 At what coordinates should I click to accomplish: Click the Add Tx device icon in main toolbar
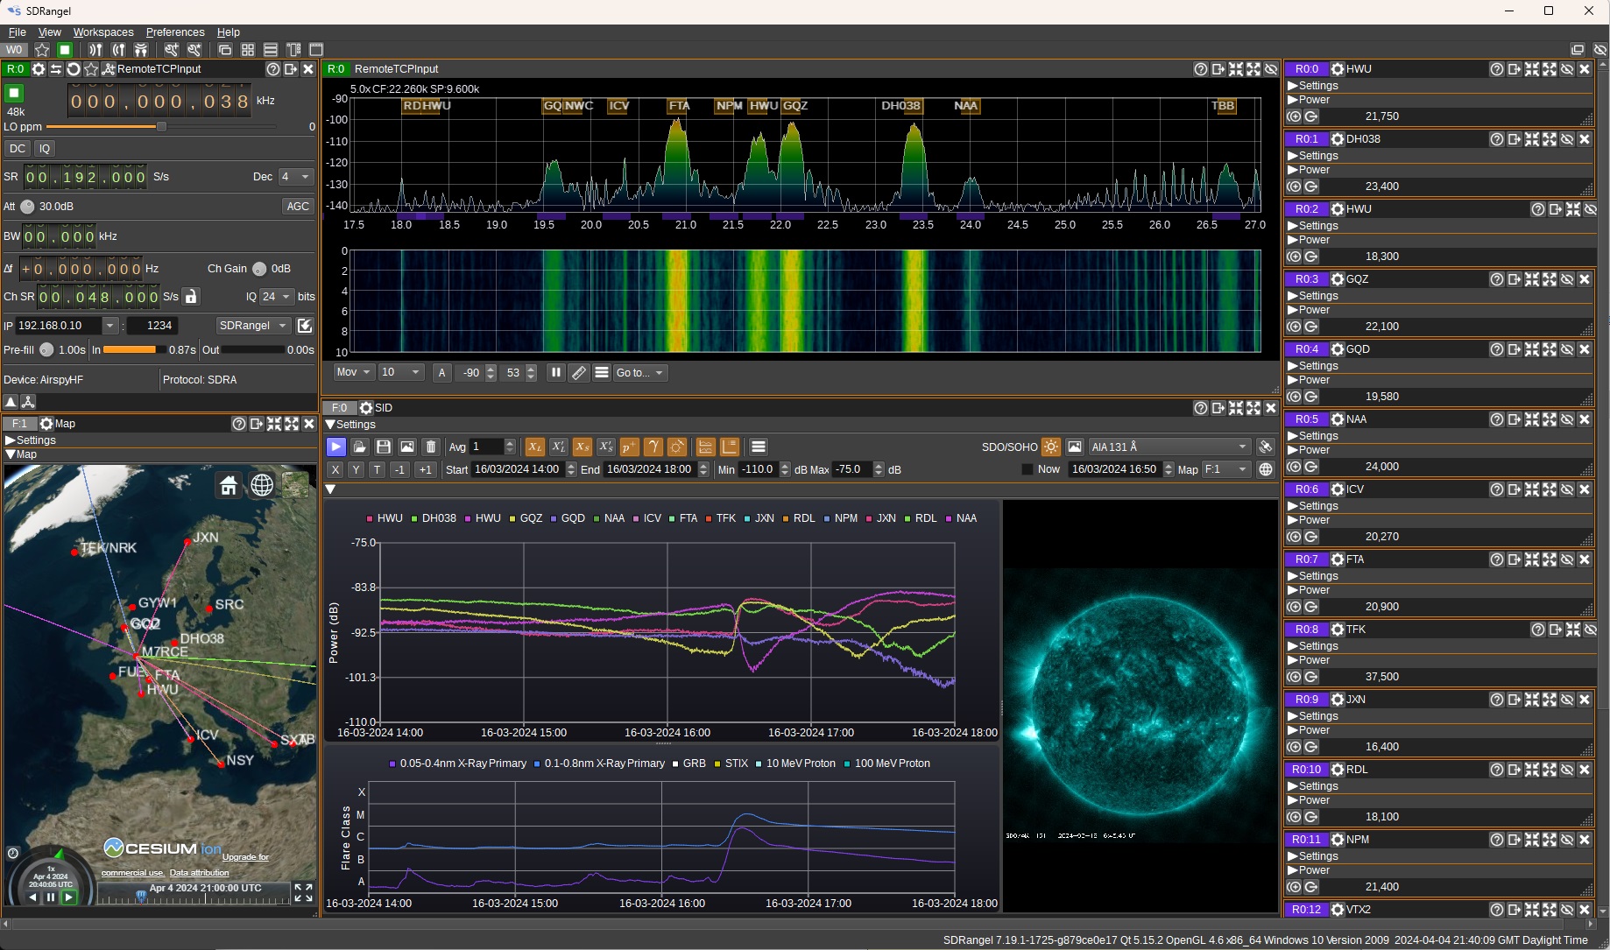click(118, 50)
